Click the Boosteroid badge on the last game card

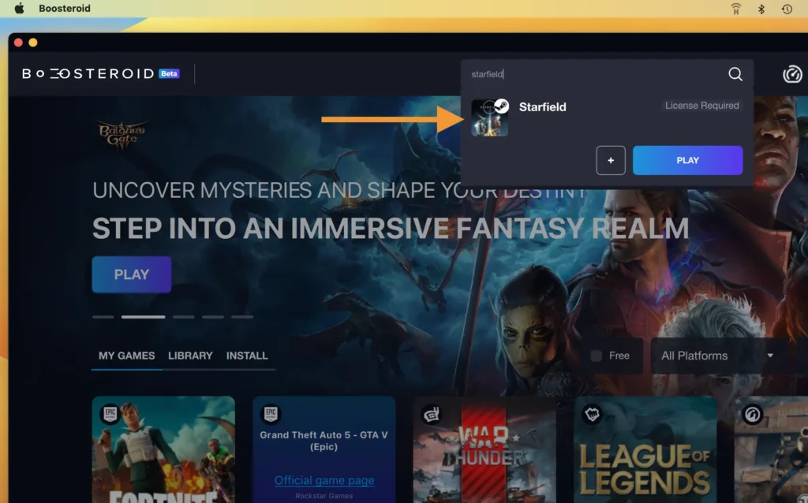tap(752, 413)
